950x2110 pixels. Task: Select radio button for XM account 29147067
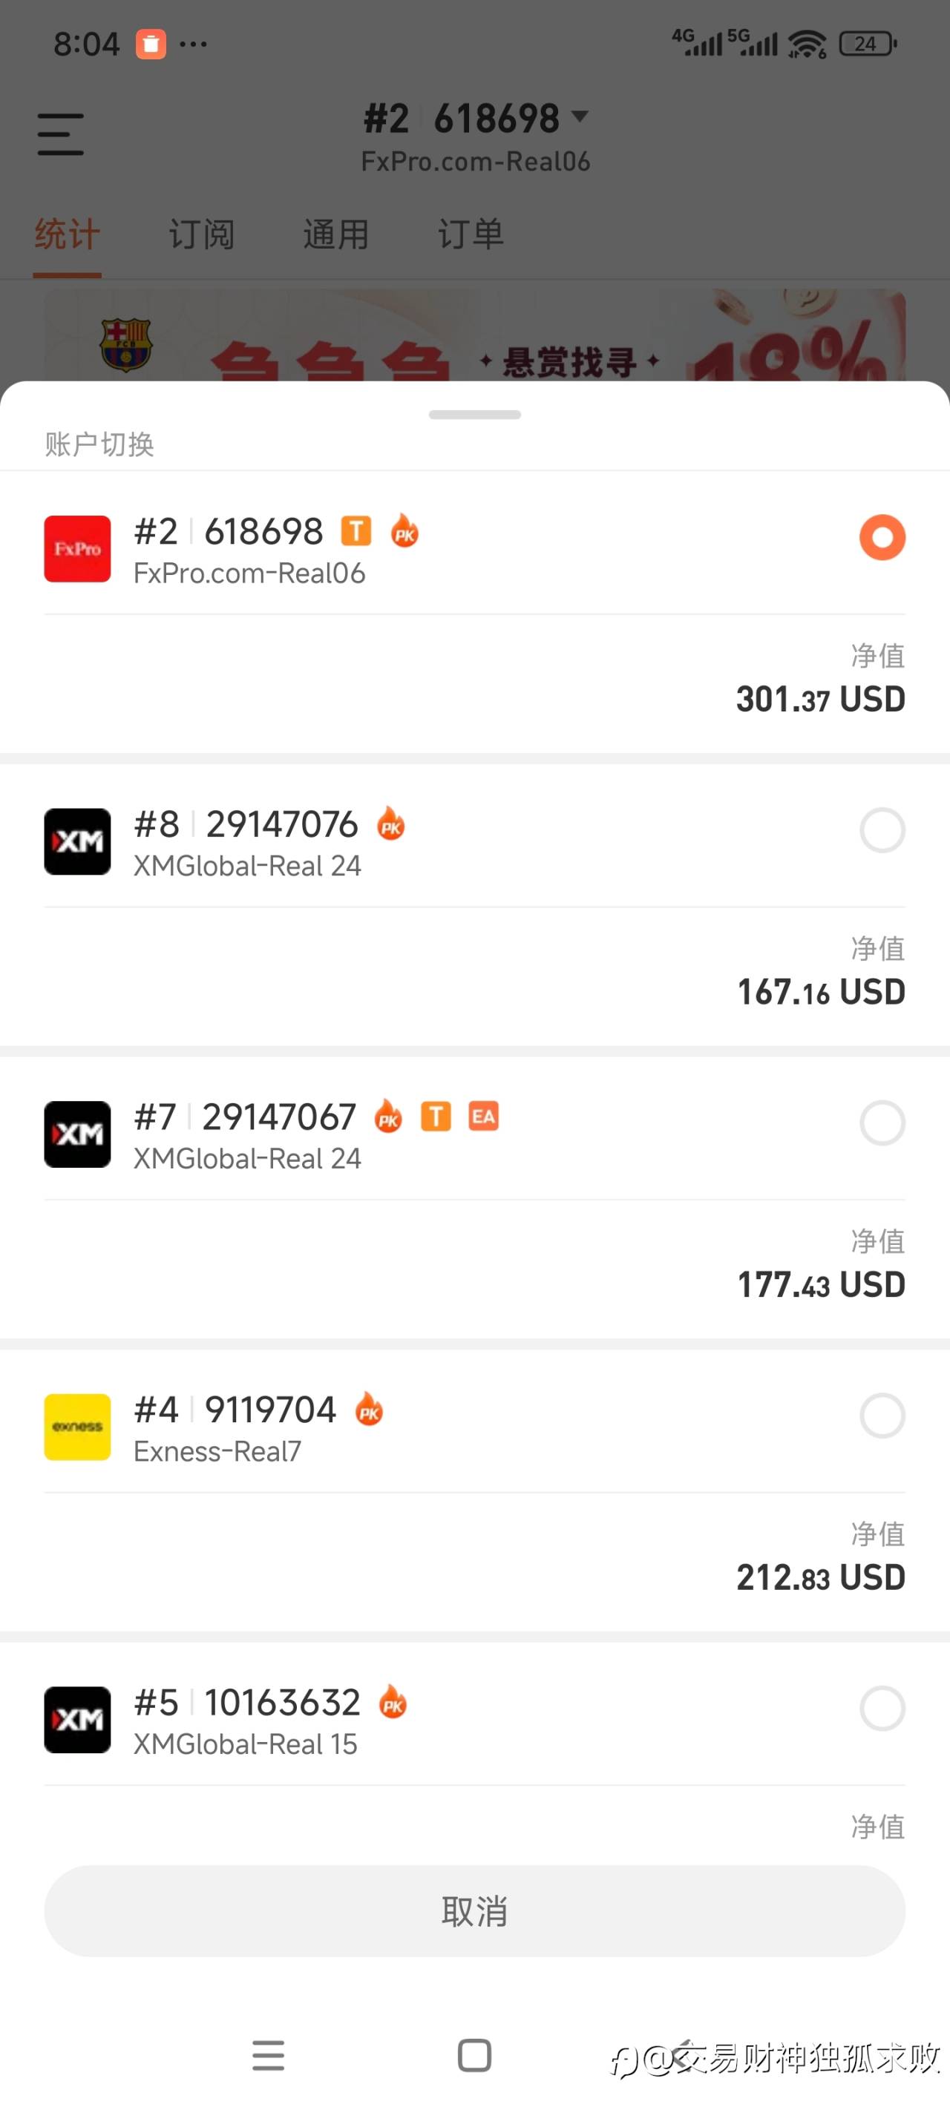tap(882, 1123)
